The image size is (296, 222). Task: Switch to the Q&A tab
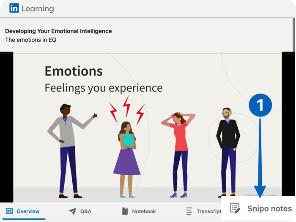point(80,211)
